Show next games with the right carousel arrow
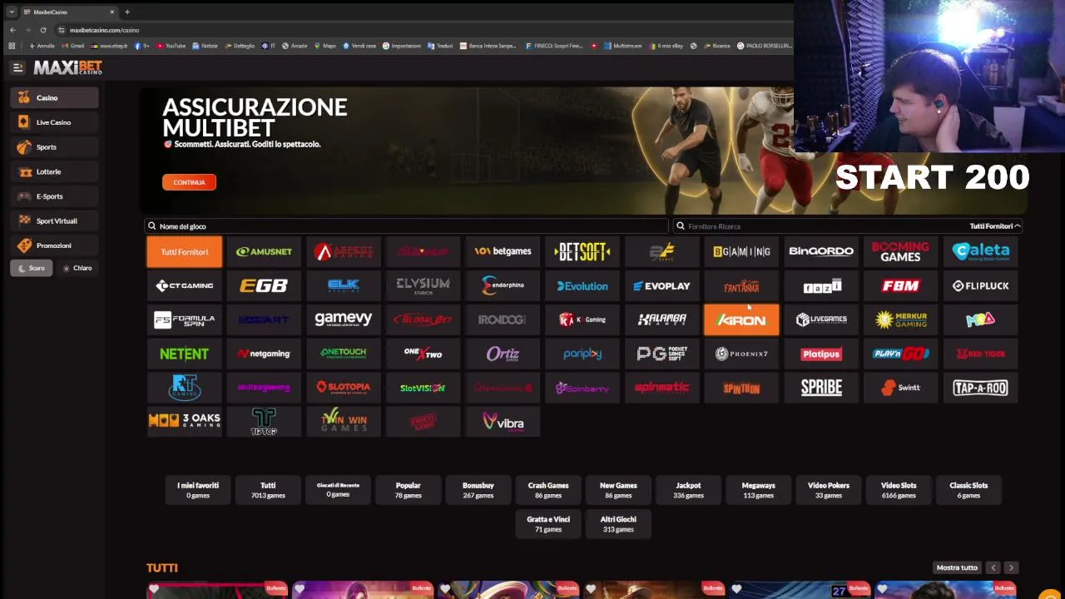1065x599 pixels. [1011, 567]
